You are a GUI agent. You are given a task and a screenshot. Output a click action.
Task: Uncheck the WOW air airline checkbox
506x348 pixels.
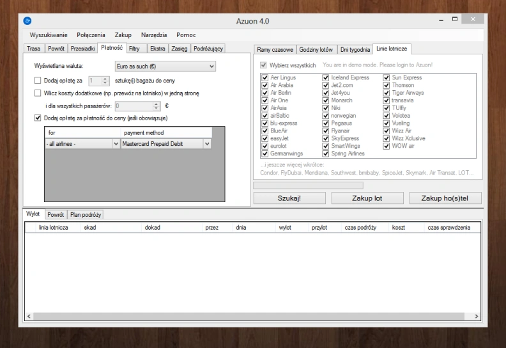(387, 146)
